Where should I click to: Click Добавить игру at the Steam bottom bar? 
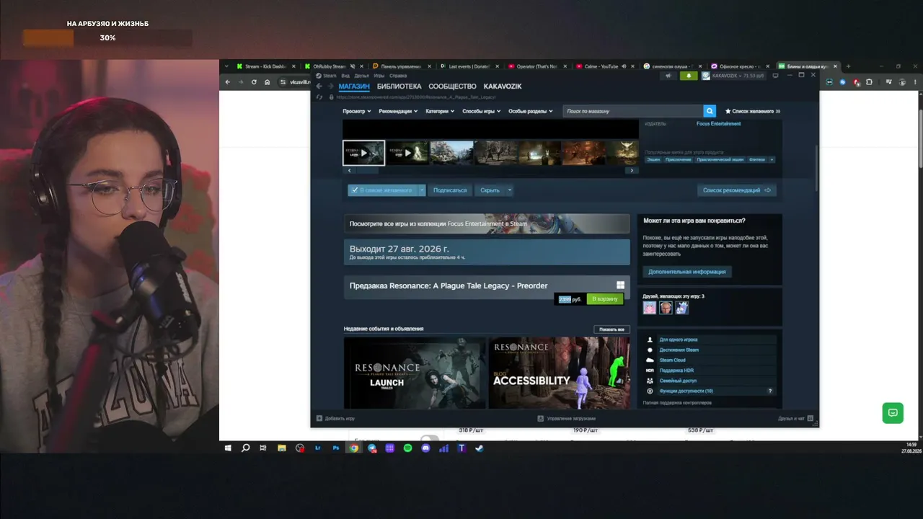335,418
